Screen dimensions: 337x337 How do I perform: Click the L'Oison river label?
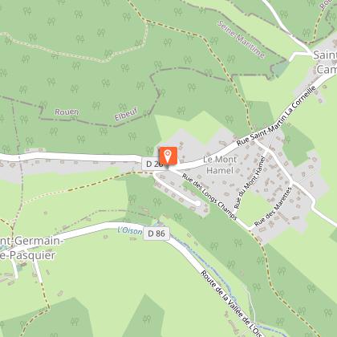130,230
